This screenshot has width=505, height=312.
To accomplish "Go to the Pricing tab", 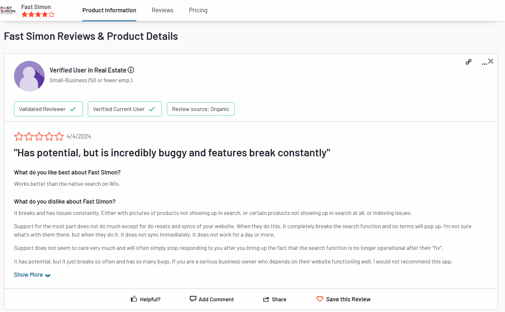I will pyautogui.click(x=198, y=10).
